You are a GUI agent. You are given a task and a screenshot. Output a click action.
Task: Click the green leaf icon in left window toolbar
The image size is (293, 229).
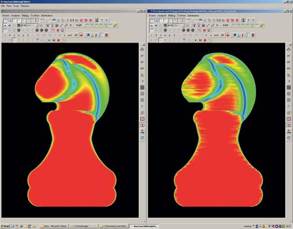tap(115, 25)
